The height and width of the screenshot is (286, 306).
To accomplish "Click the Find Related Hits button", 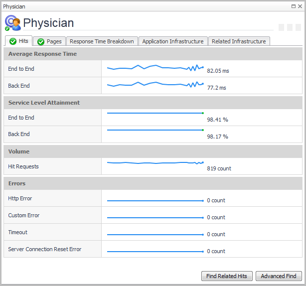I will click(x=227, y=276).
